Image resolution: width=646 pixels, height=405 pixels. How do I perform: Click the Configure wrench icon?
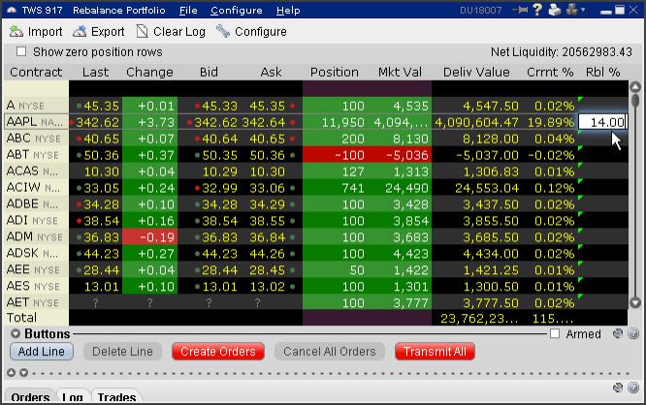click(x=223, y=31)
